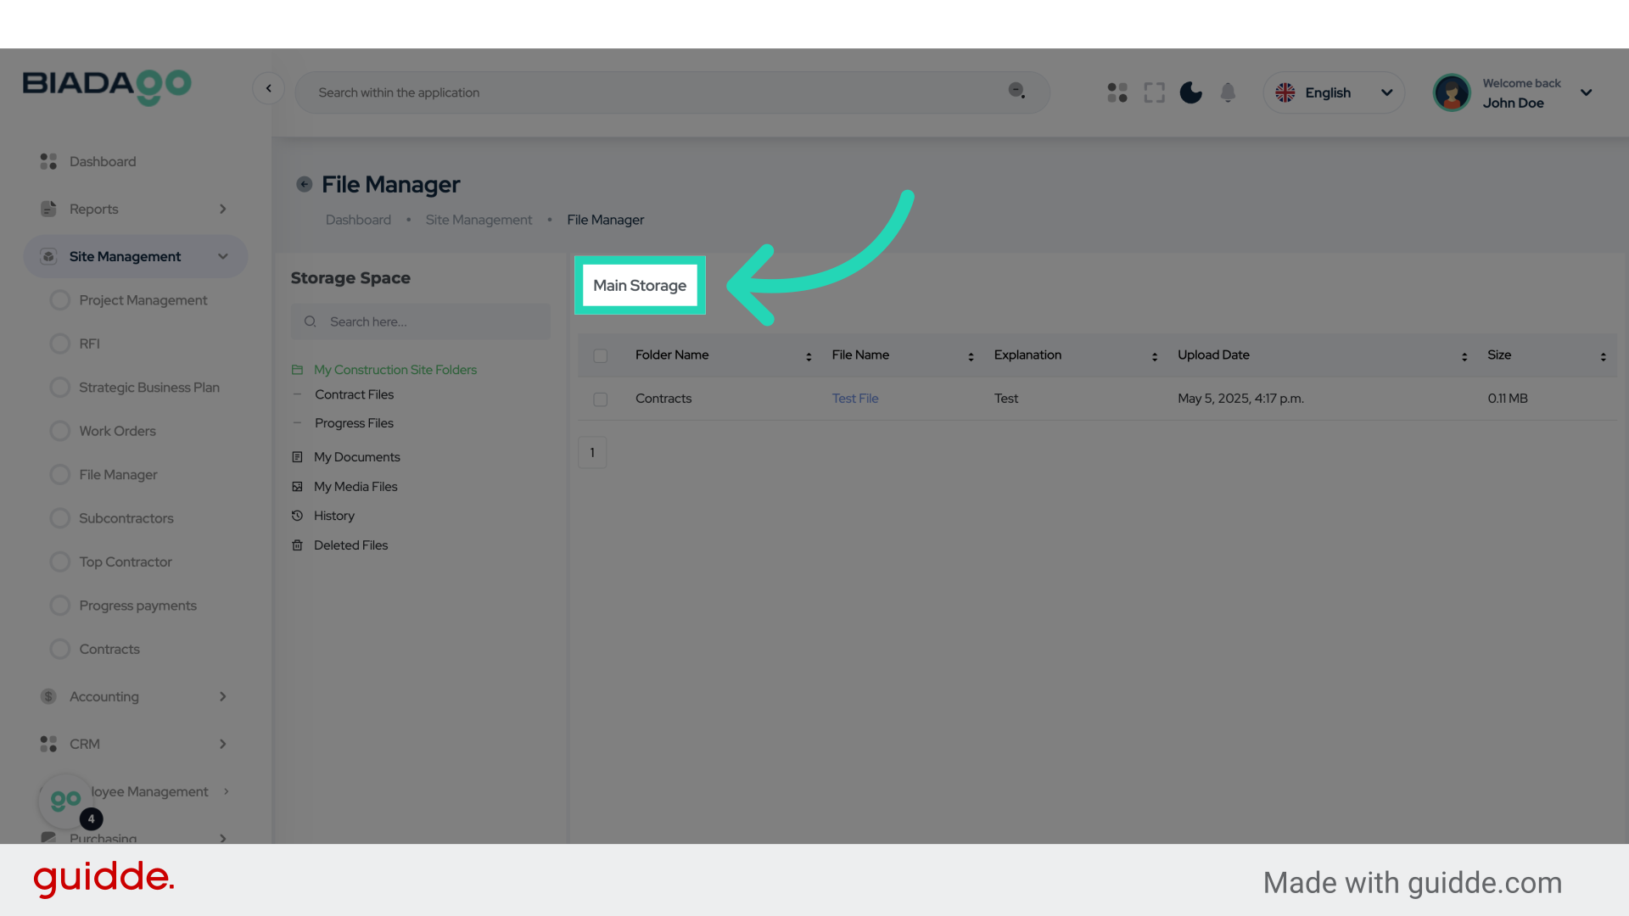Open the Test File link
The width and height of the screenshot is (1629, 916).
854,399
